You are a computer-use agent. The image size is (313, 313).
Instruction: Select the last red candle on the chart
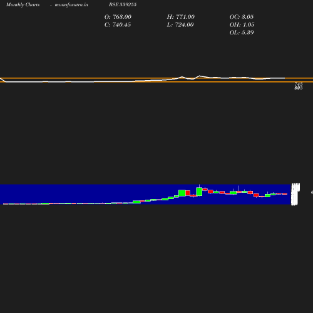pos(285,194)
